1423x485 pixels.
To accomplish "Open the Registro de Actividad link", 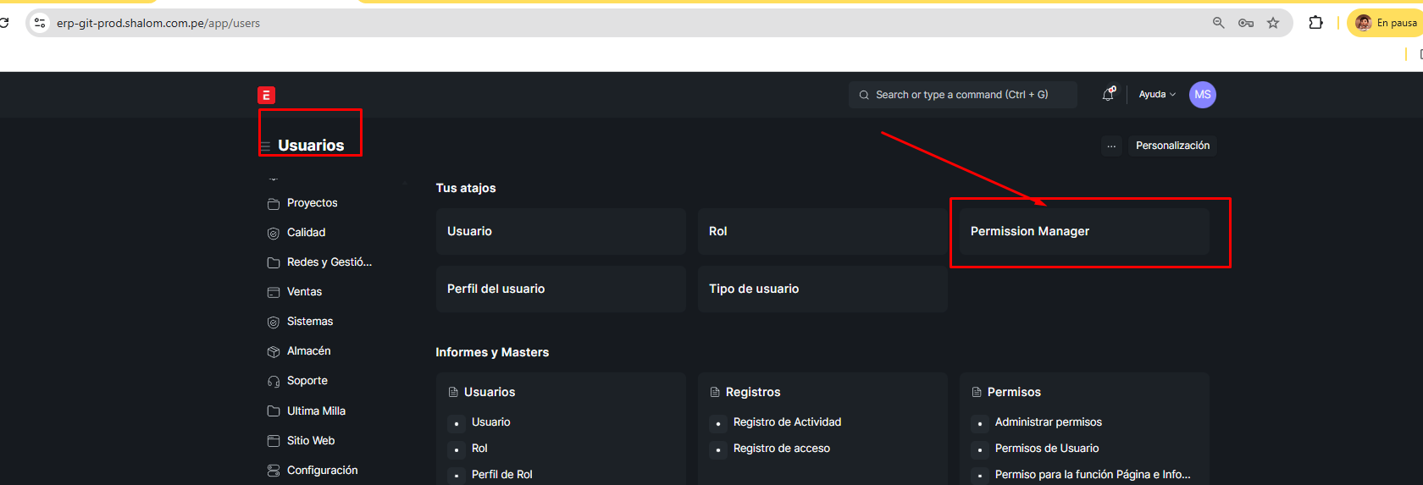I will coord(787,422).
